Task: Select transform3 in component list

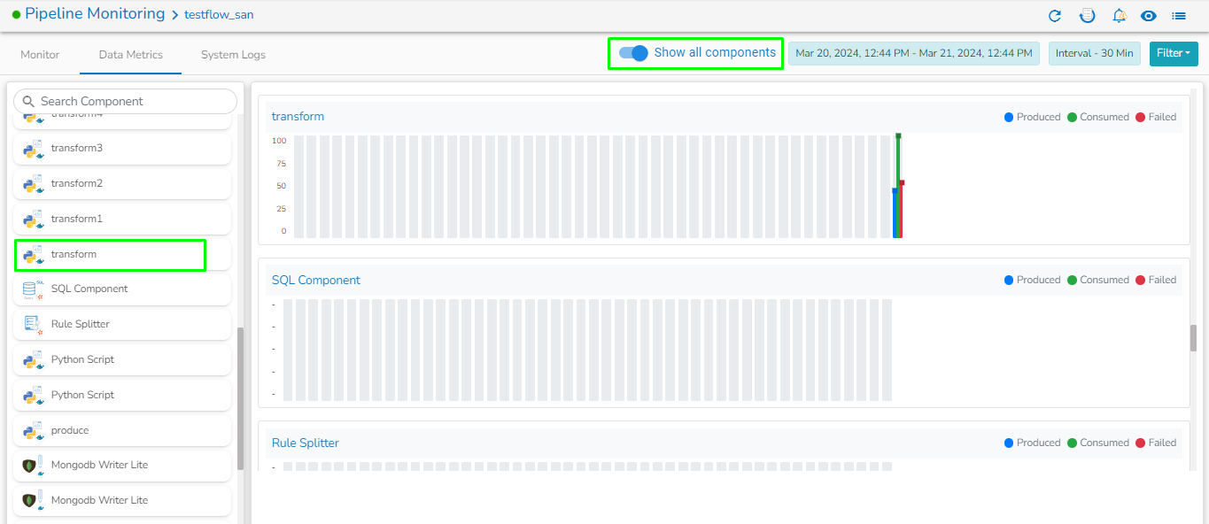Action: tap(122, 149)
